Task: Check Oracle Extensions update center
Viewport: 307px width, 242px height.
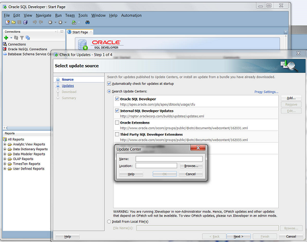Action: coord(117,123)
